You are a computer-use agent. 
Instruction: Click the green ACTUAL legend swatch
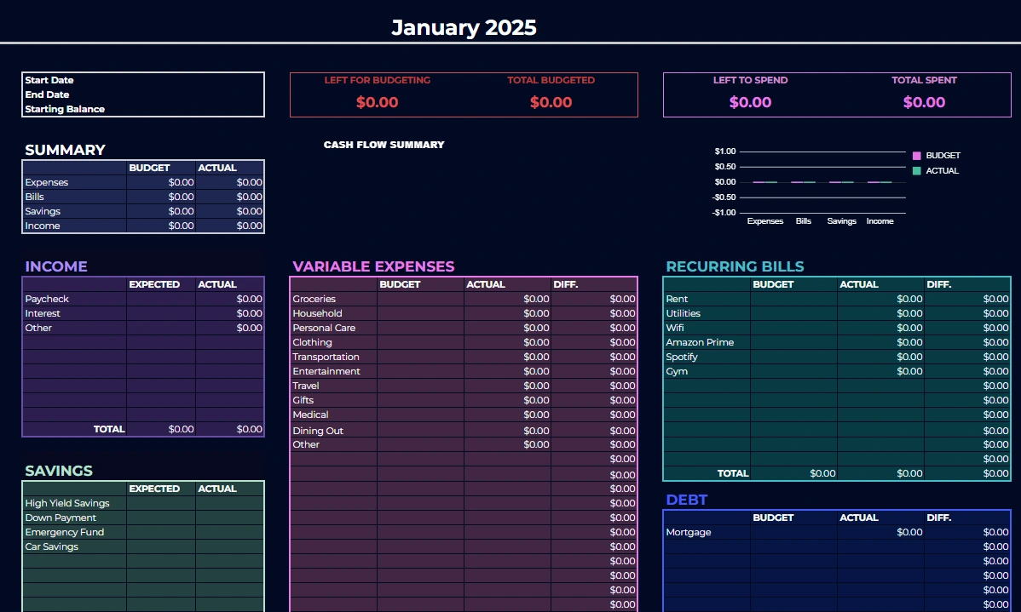click(916, 171)
